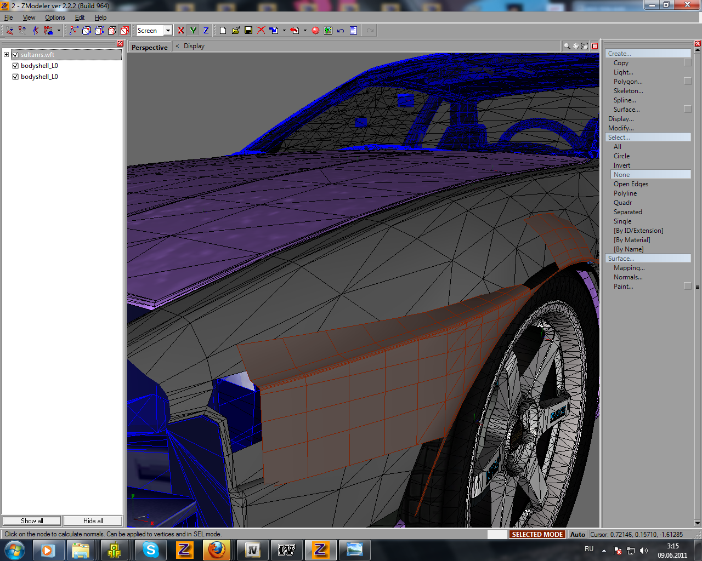
Task: Expand the sultanrs.wft tree node
Action: tap(6, 55)
